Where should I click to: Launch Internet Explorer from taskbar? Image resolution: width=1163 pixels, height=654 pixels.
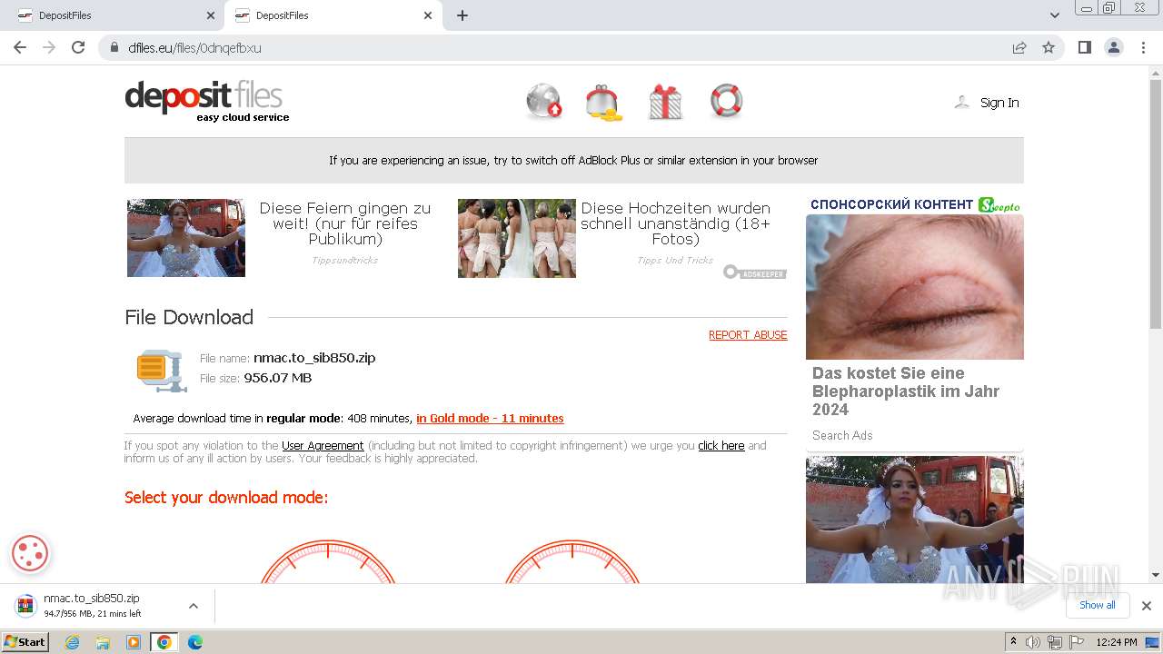[73, 642]
